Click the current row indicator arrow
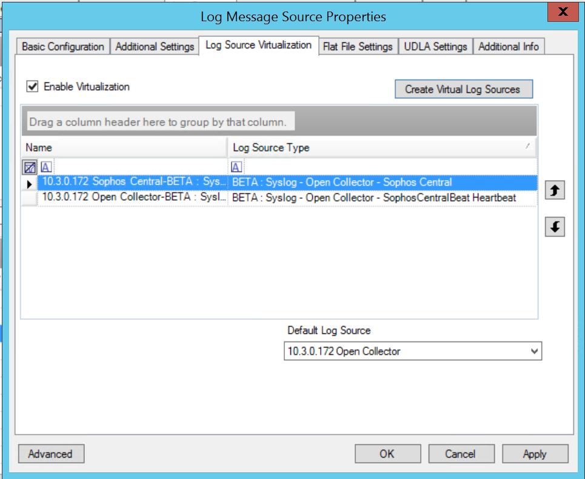Viewport: 585px width, 479px height. pos(30,183)
